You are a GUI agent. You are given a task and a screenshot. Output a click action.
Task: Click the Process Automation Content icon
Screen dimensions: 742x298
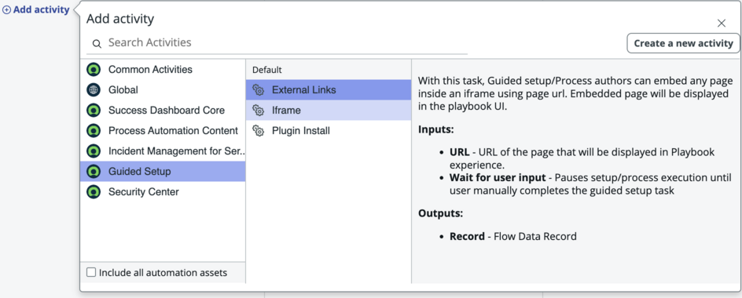(x=94, y=130)
